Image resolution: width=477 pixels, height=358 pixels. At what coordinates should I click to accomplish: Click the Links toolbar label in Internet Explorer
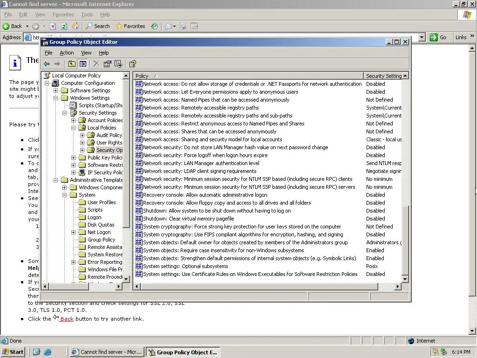pyautogui.click(x=461, y=37)
